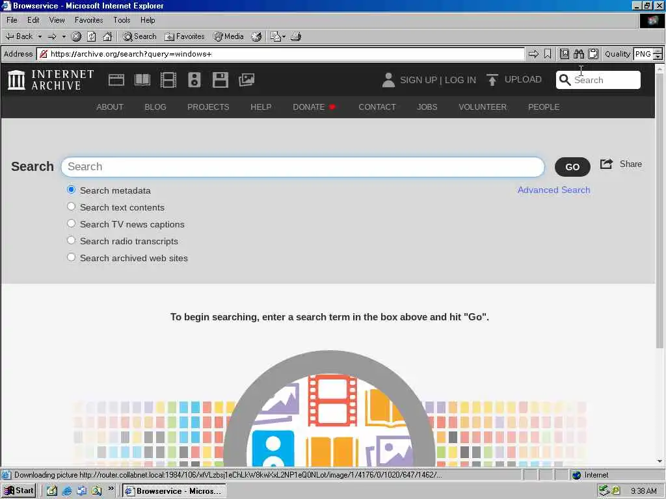Screen dimensions: 666x499
Task: Open the Software floppy icon in Archive header
Action: tap(220, 80)
